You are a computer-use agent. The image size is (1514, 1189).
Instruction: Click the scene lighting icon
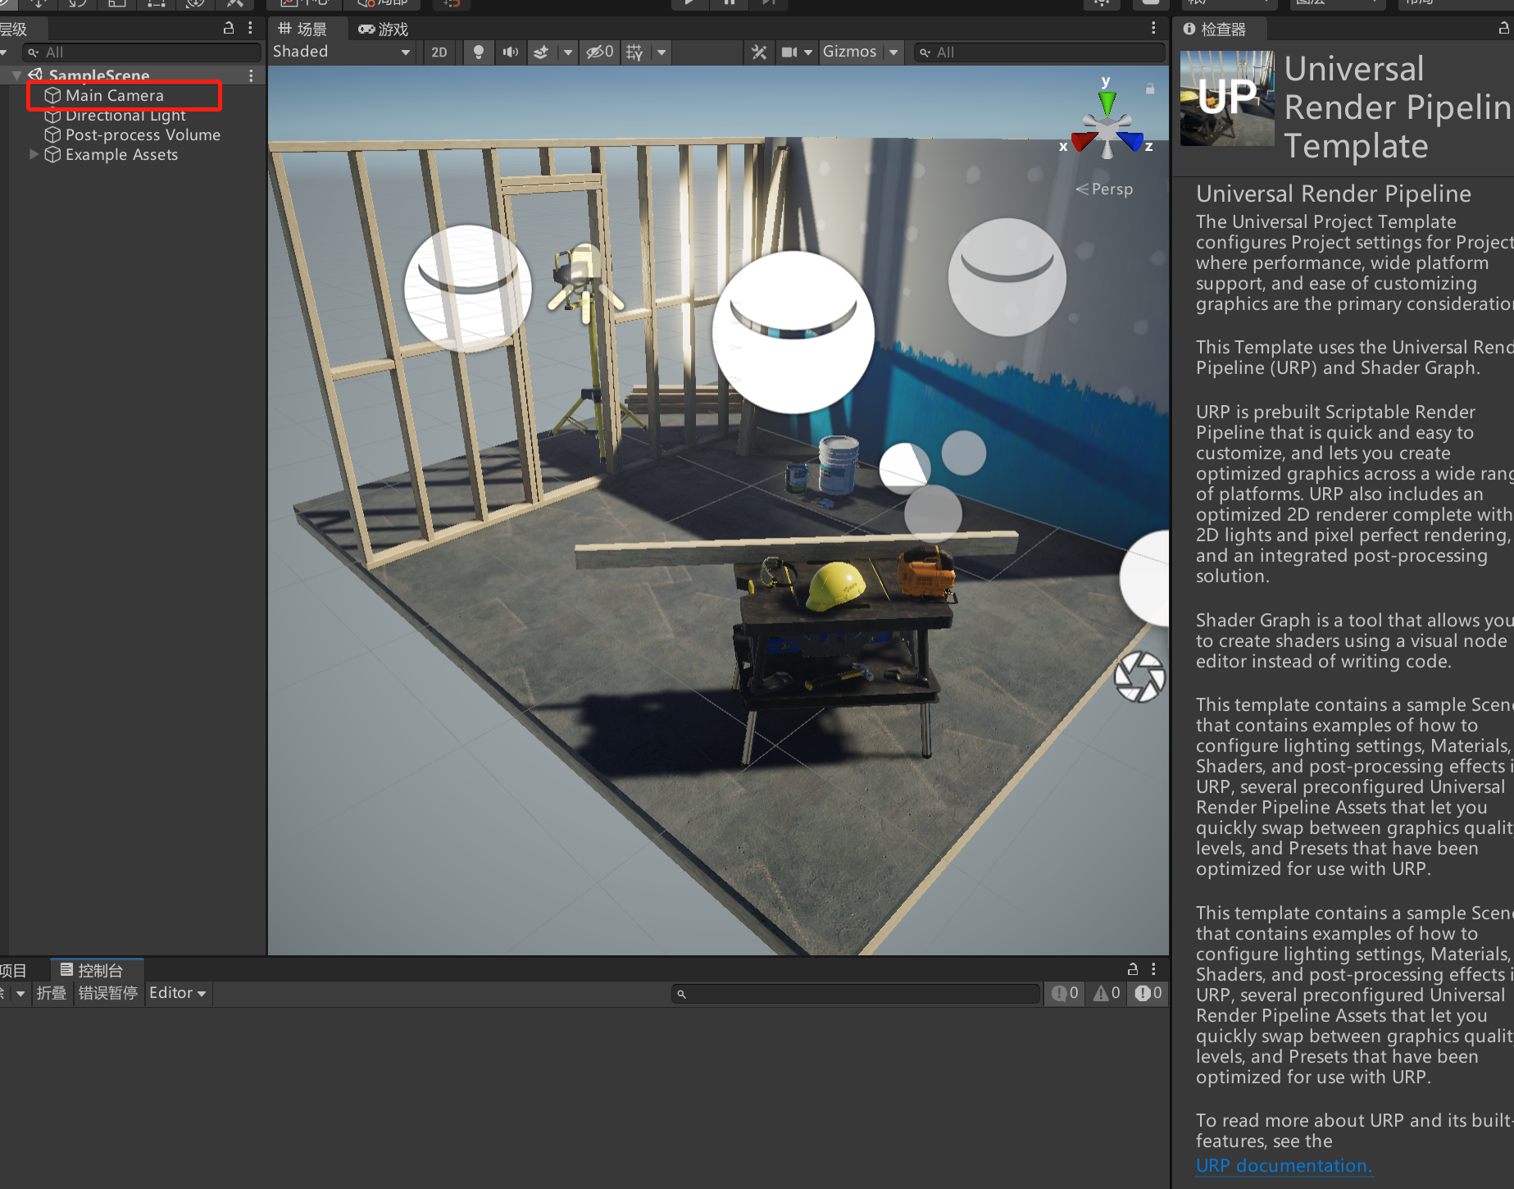[x=479, y=52]
